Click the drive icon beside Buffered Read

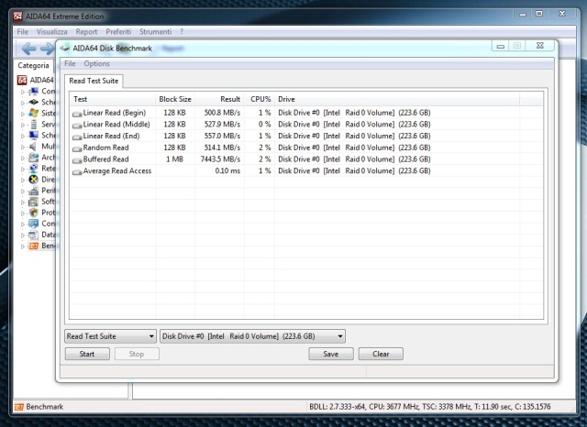tap(77, 160)
